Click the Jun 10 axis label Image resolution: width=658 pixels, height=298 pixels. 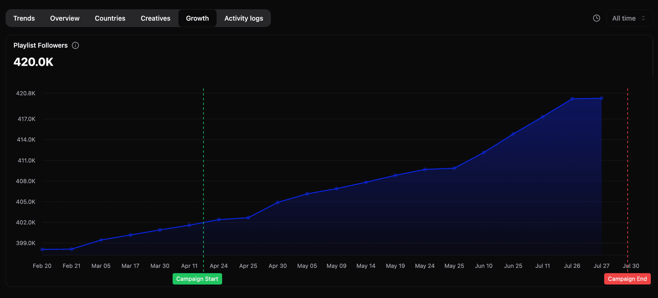click(x=484, y=266)
